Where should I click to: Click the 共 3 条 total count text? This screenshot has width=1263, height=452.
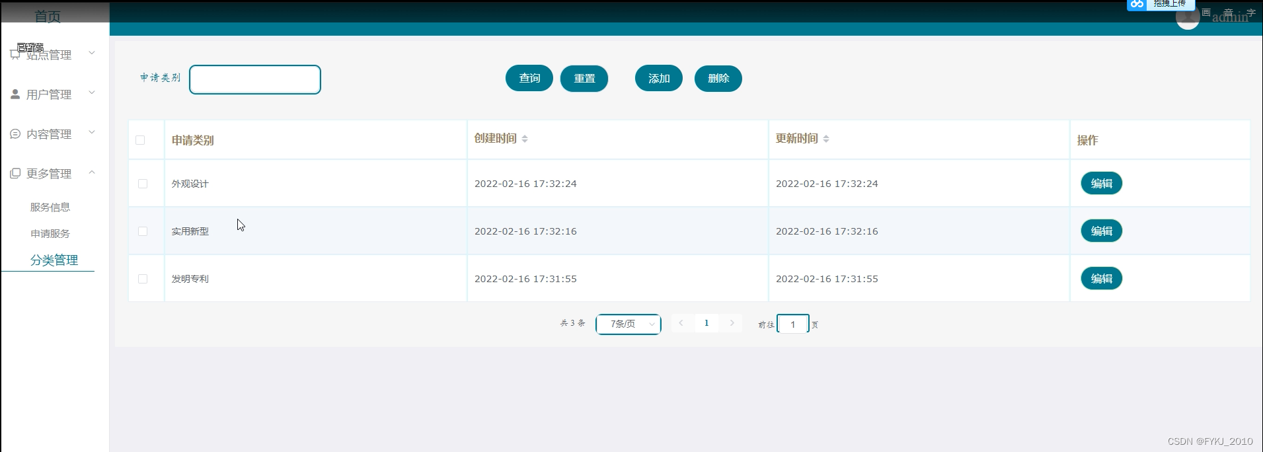(x=573, y=323)
